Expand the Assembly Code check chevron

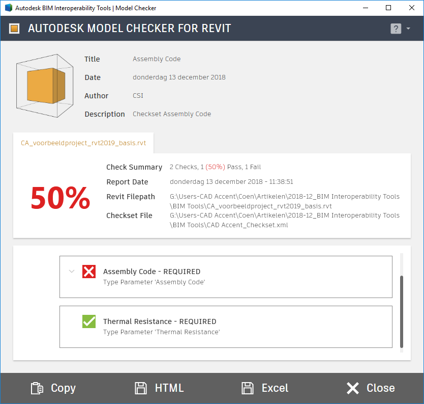[x=72, y=271]
